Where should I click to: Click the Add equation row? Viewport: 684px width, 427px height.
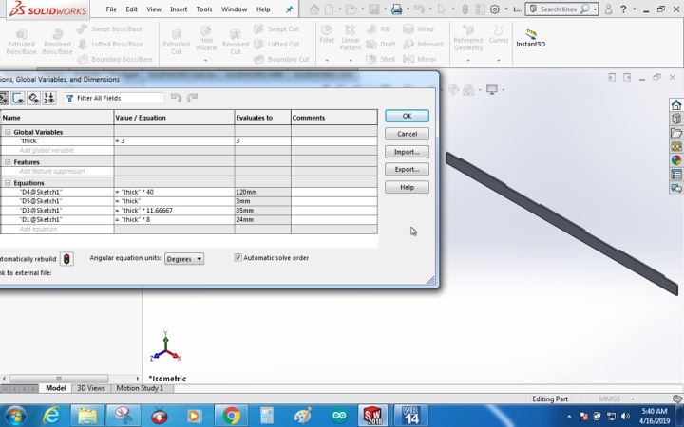click(x=57, y=230)
